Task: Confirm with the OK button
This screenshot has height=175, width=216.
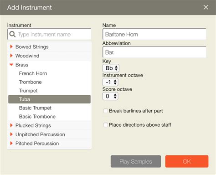Action: pyautogui.click(x=187, y=161)
